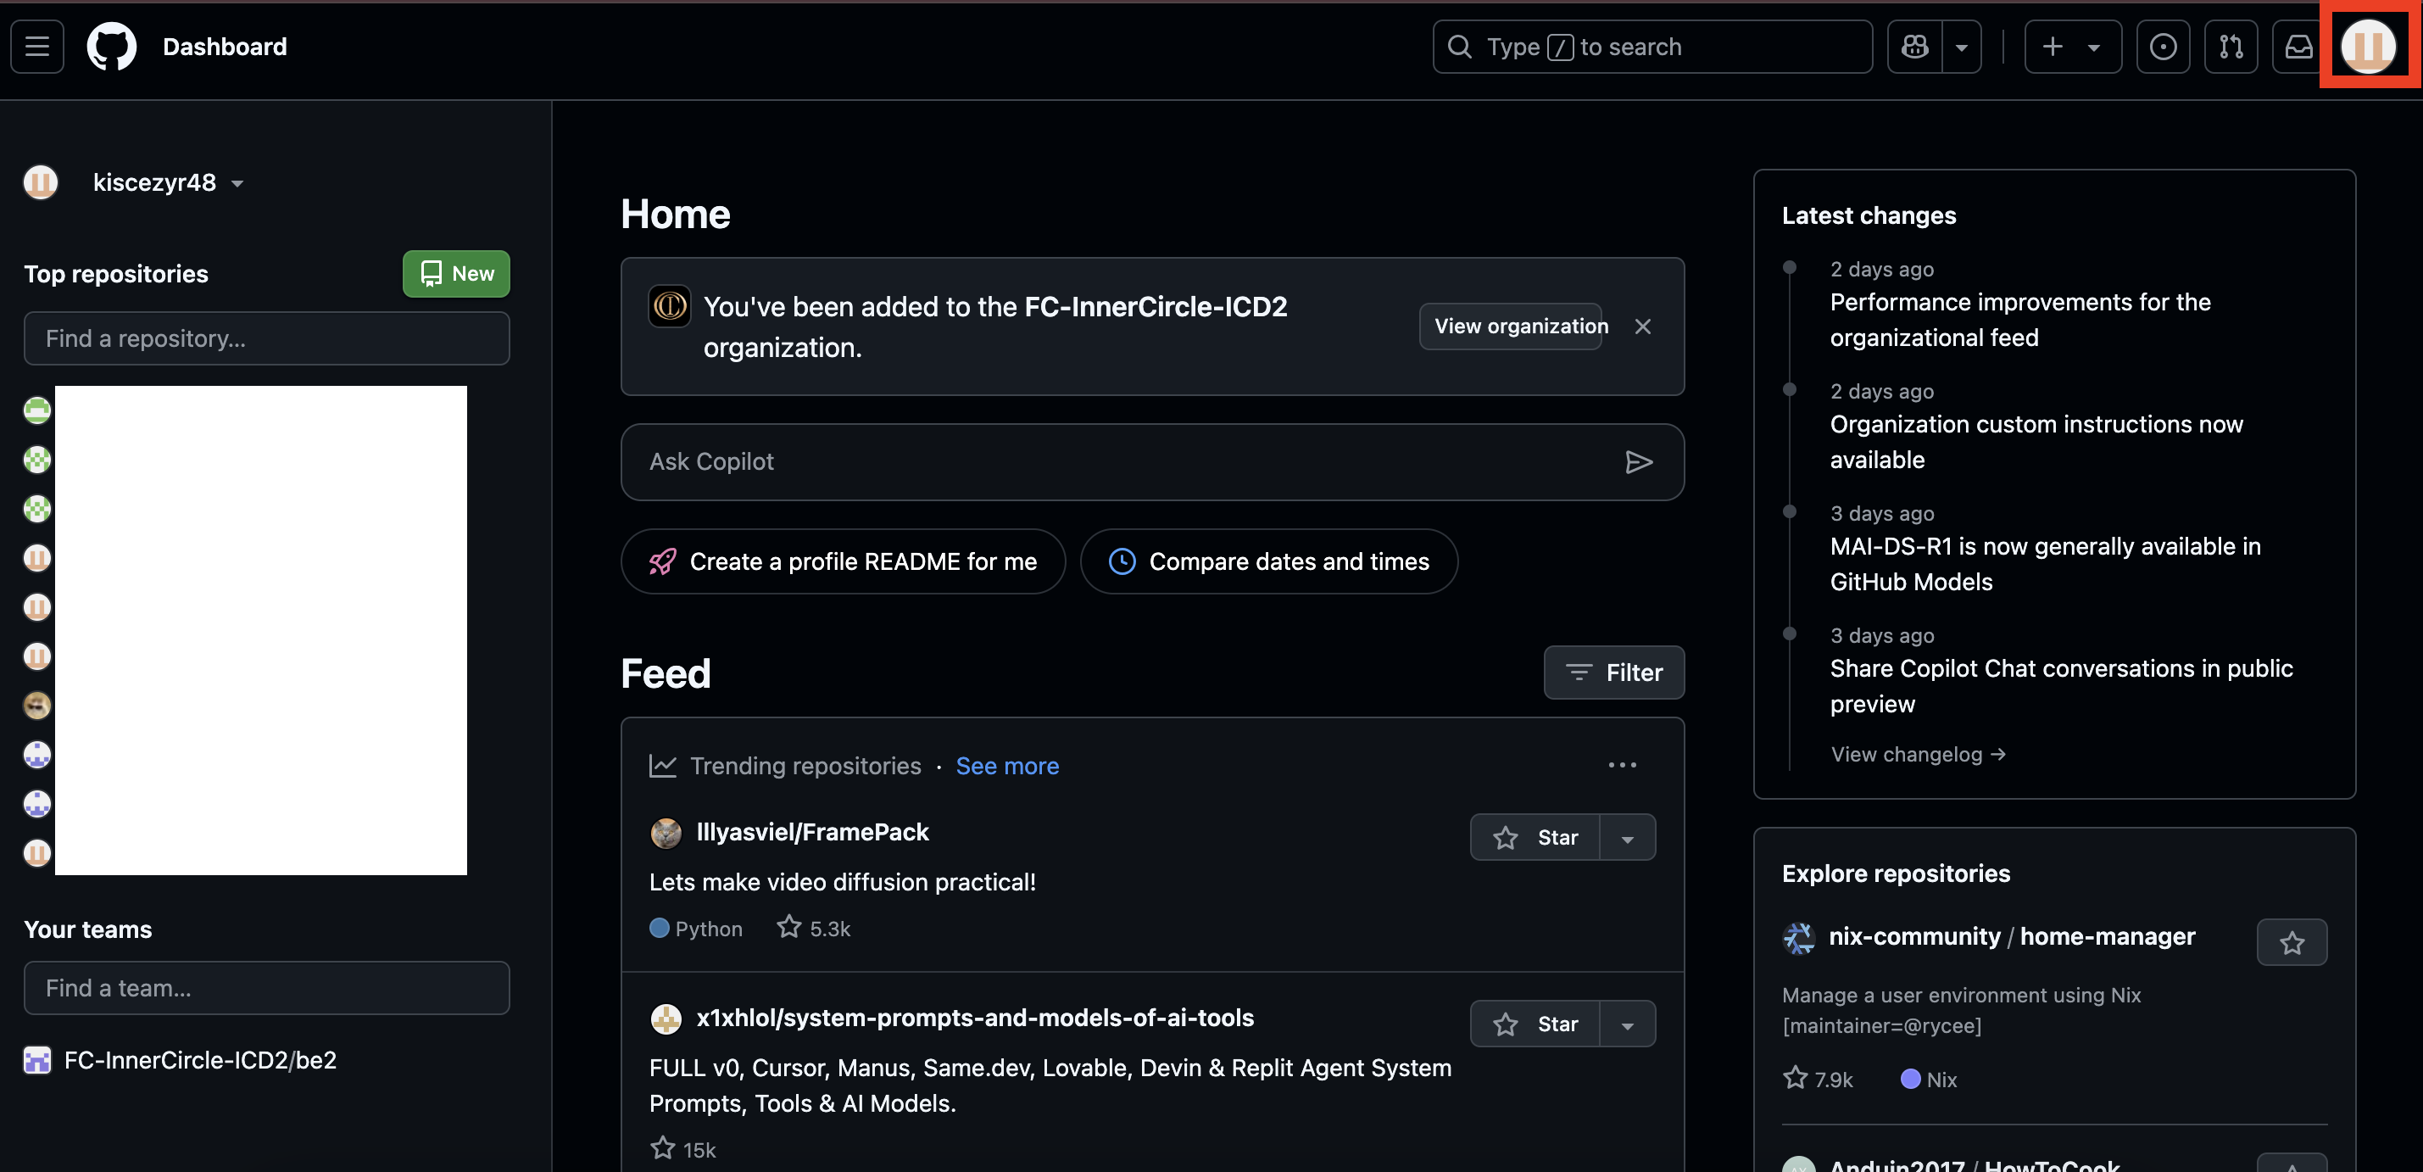Star the nix-community/home-manager repository
The width and height of the screenshot is (2423, 1172).
[x=2292, y=942]
